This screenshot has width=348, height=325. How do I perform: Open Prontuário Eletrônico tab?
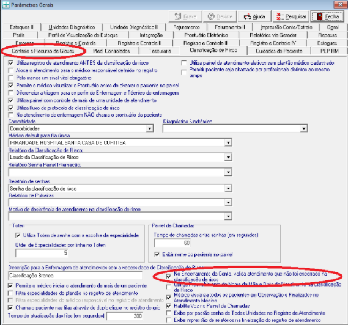(x=206, y=35)
